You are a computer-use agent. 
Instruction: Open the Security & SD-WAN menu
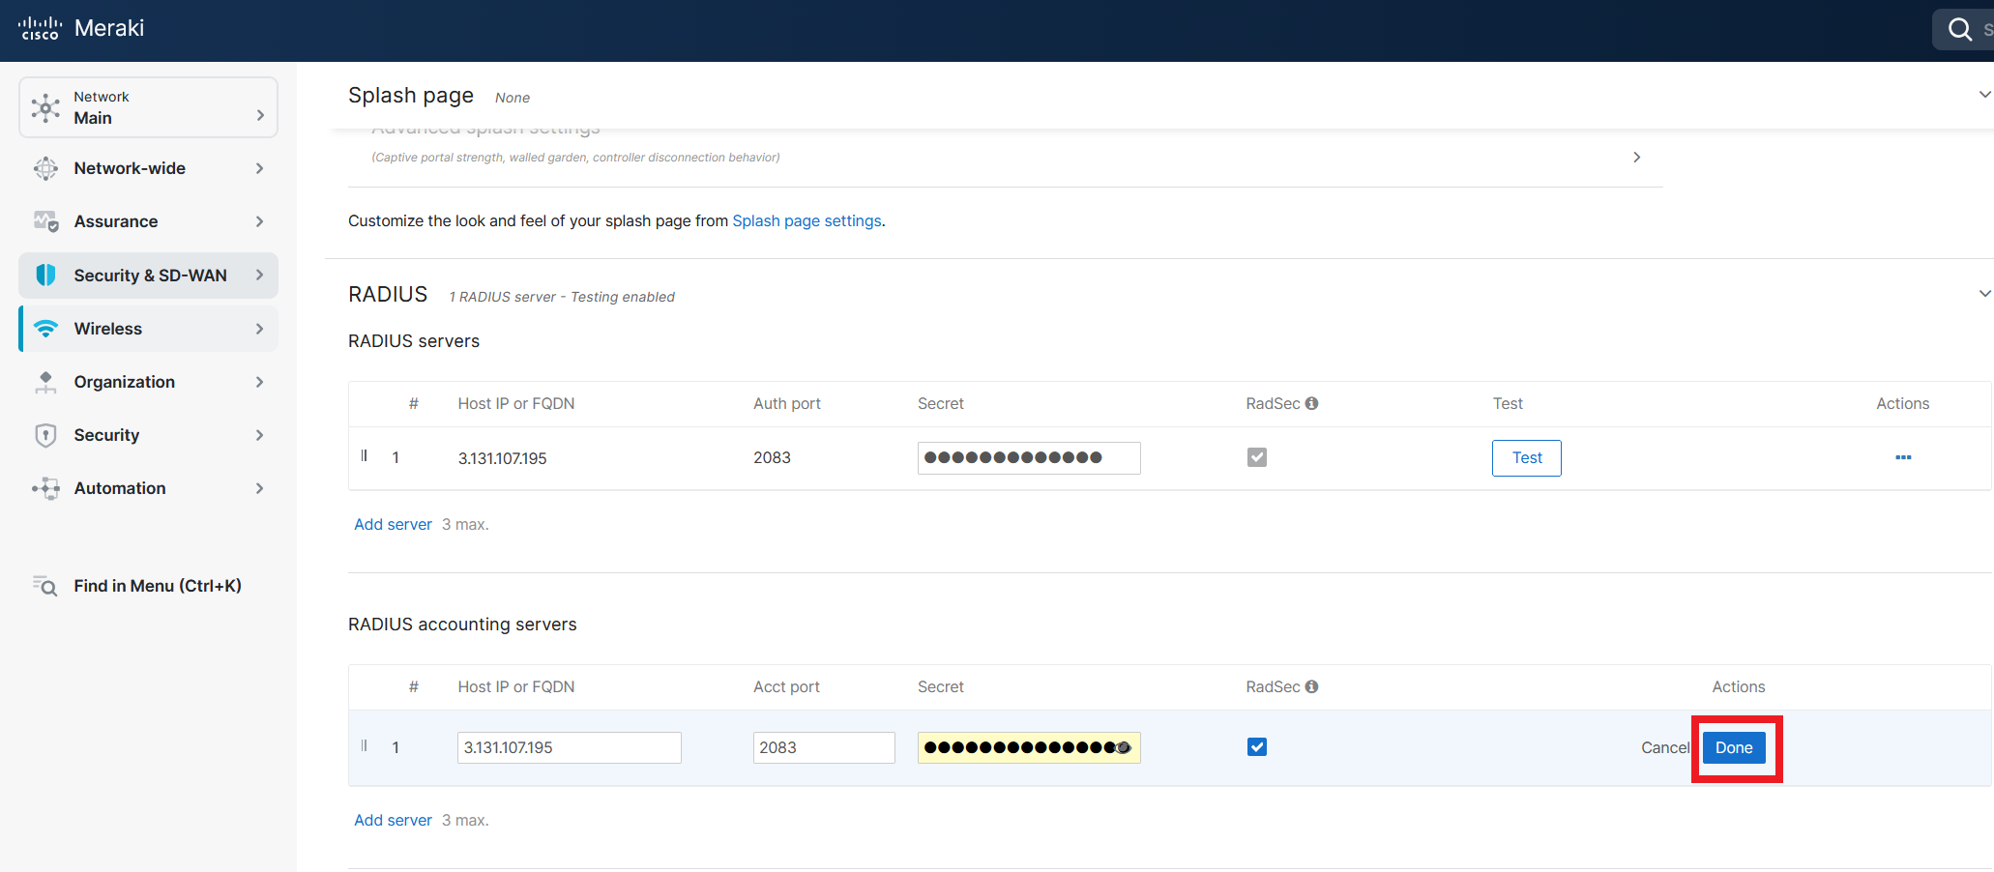[148, 276]
